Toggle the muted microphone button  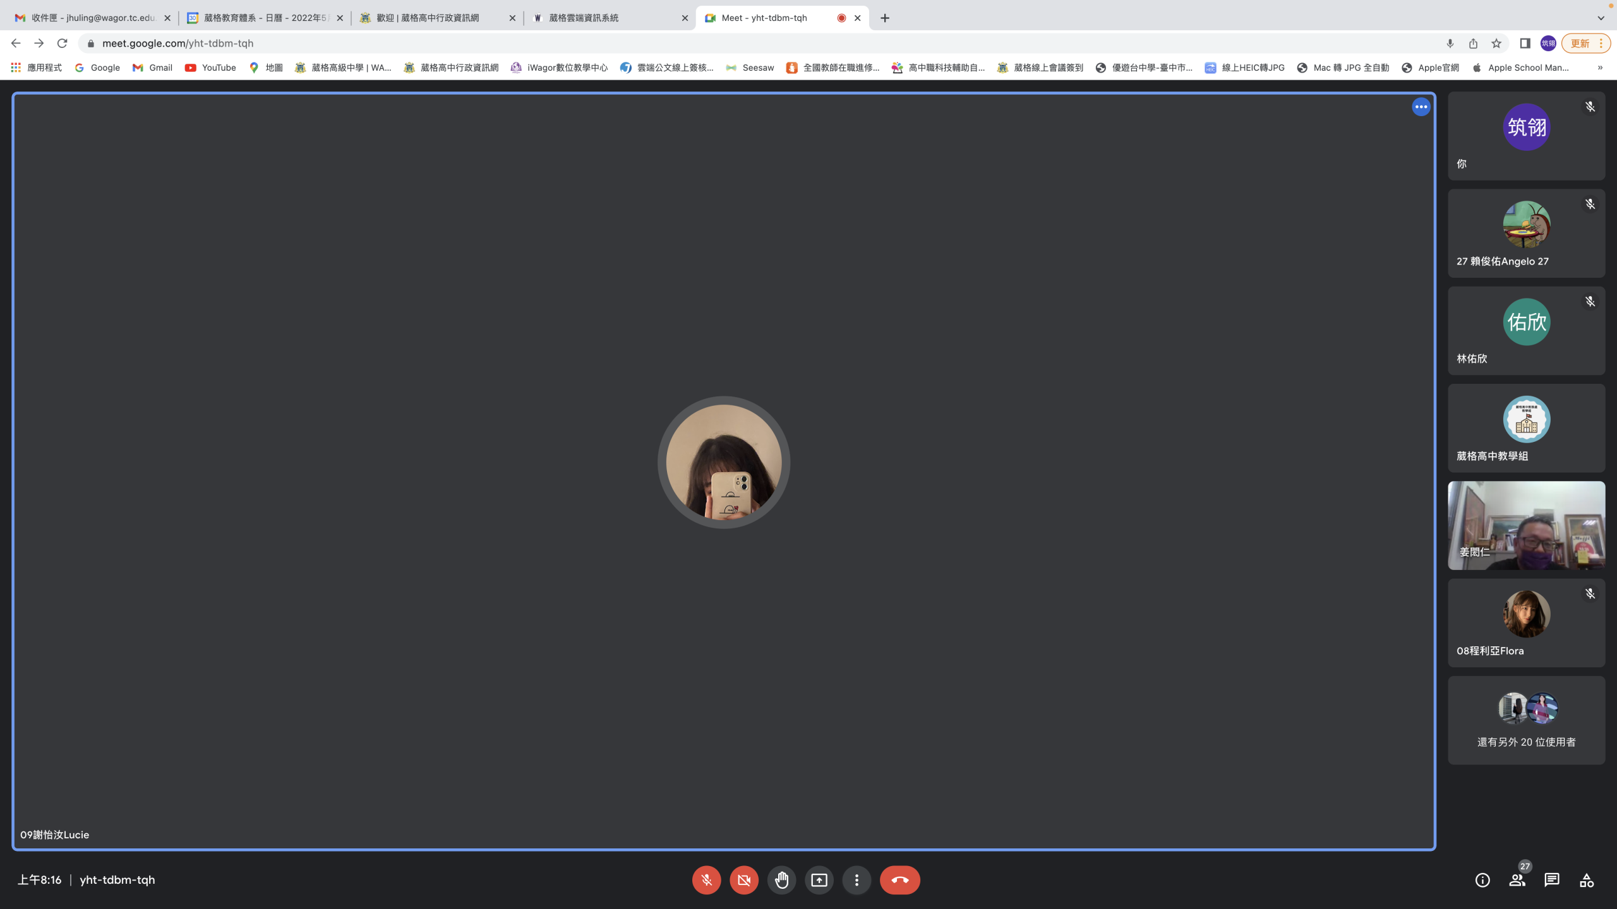(706, 880)
